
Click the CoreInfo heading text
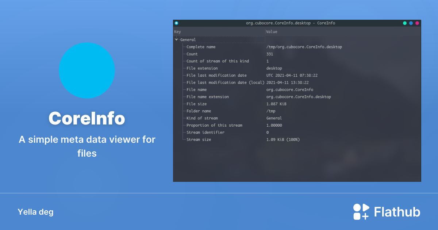click(87, 118)
